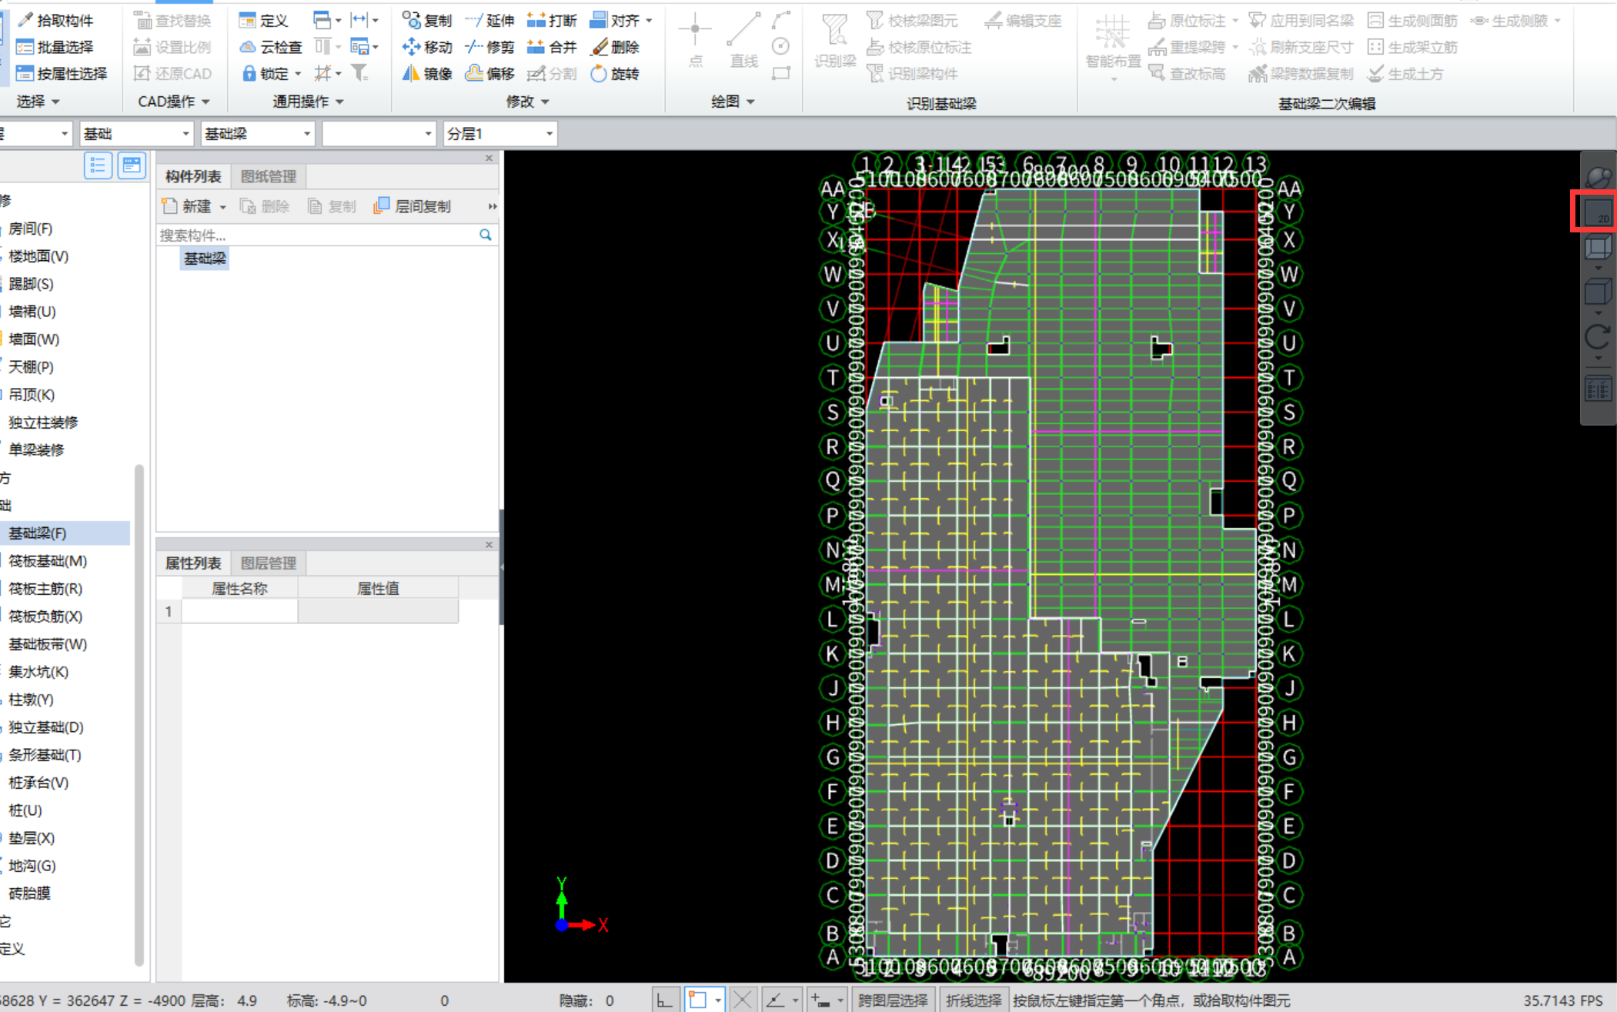Image resolution: width=1617 pixels, height=1012 pixels.
Task: Click the 删除 delete tool in ribbon
Action: pos(615,47)
